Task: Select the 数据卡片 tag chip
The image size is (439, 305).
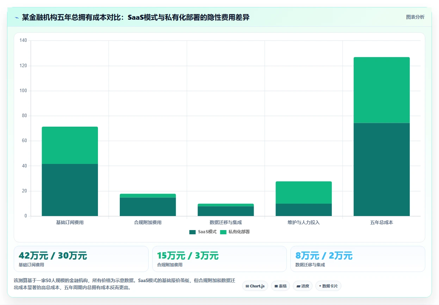Action: 328,286
